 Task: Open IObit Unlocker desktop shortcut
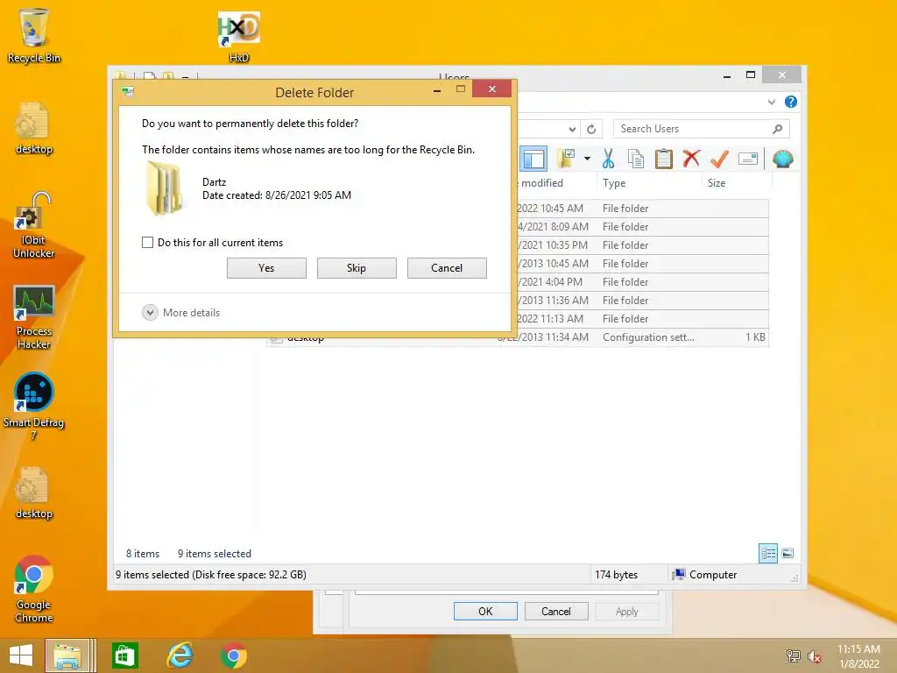[34, 225]
